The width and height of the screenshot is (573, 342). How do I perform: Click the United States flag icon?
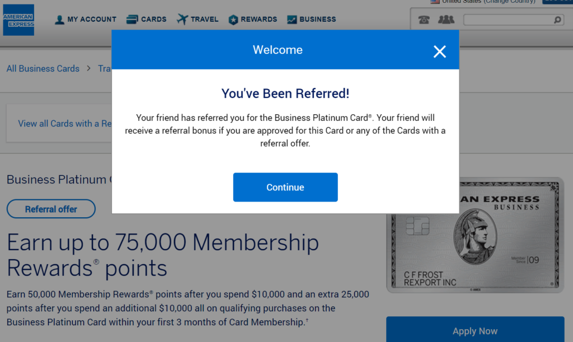point(435,2)
